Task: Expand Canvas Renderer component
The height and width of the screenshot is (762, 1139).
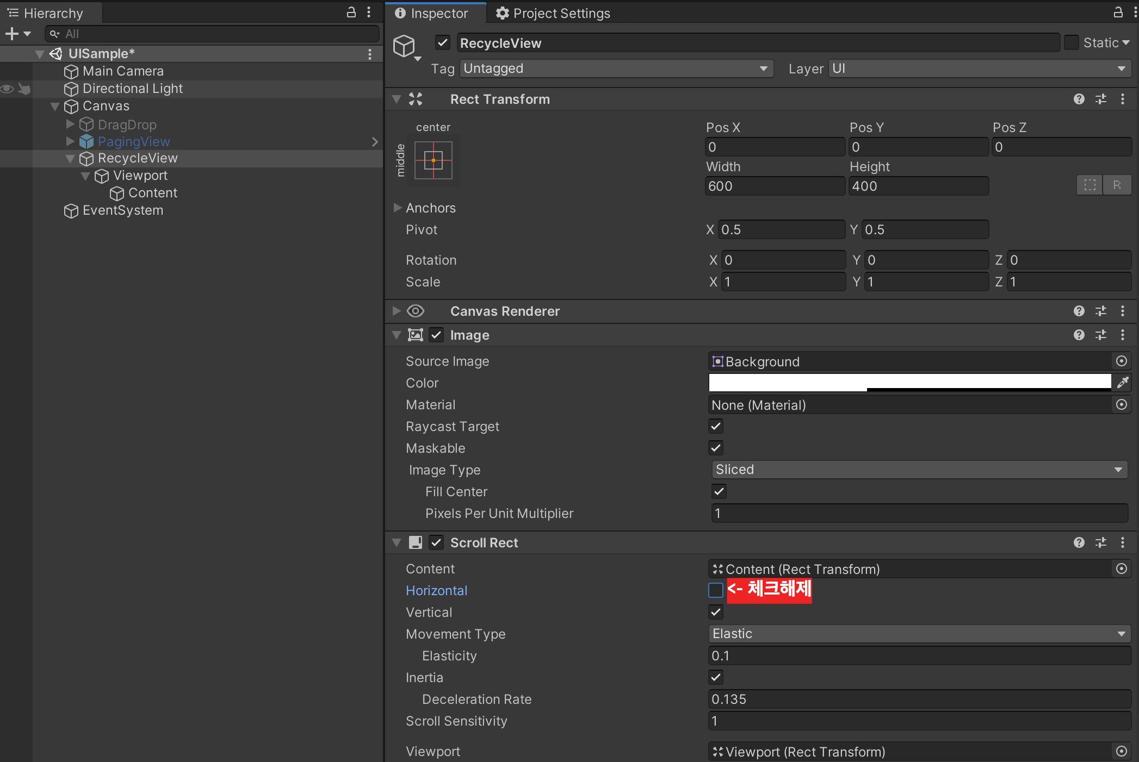Action: (x=397, y=311)
